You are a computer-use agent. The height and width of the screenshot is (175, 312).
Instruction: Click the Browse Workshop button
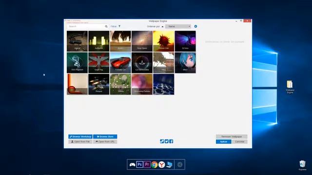pos(80,137)
